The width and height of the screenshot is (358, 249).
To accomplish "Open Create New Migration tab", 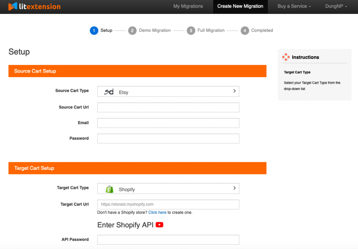I will [x=240, y=7].
